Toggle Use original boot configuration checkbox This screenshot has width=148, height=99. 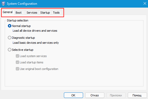pyautogui.click(x=17, y=69)
